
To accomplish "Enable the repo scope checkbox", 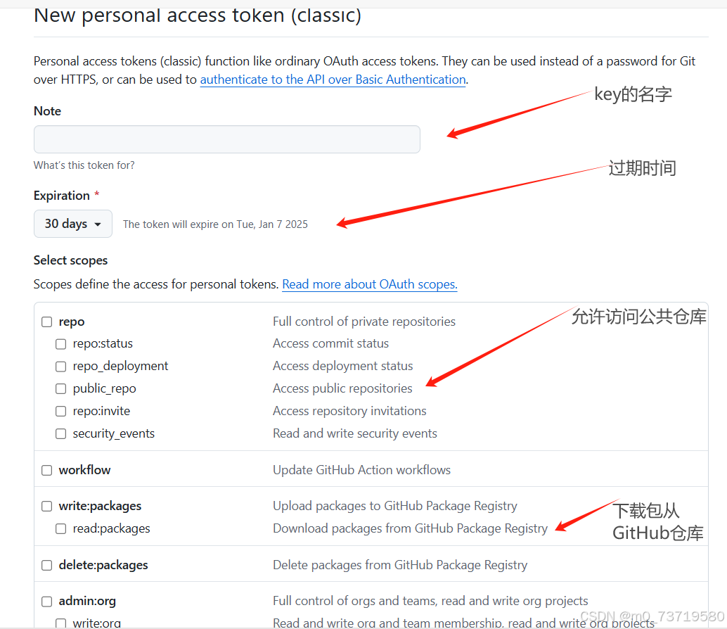I will coord(46,322).
